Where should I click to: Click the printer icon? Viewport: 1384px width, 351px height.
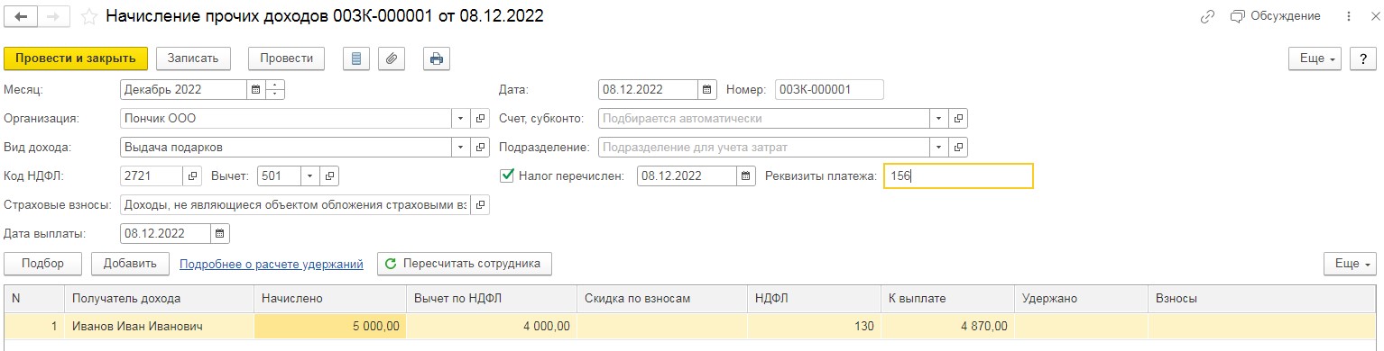(436, 58)
